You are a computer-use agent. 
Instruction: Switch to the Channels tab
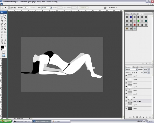tap(135, 67)
